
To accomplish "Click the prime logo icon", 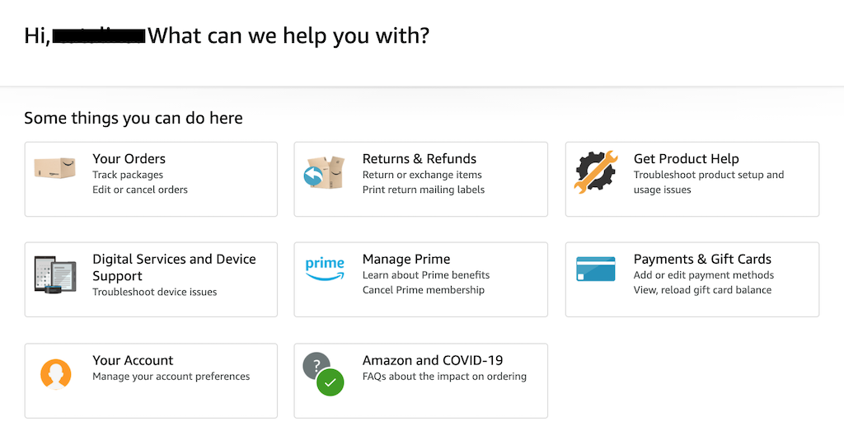I will click(325, 269).
